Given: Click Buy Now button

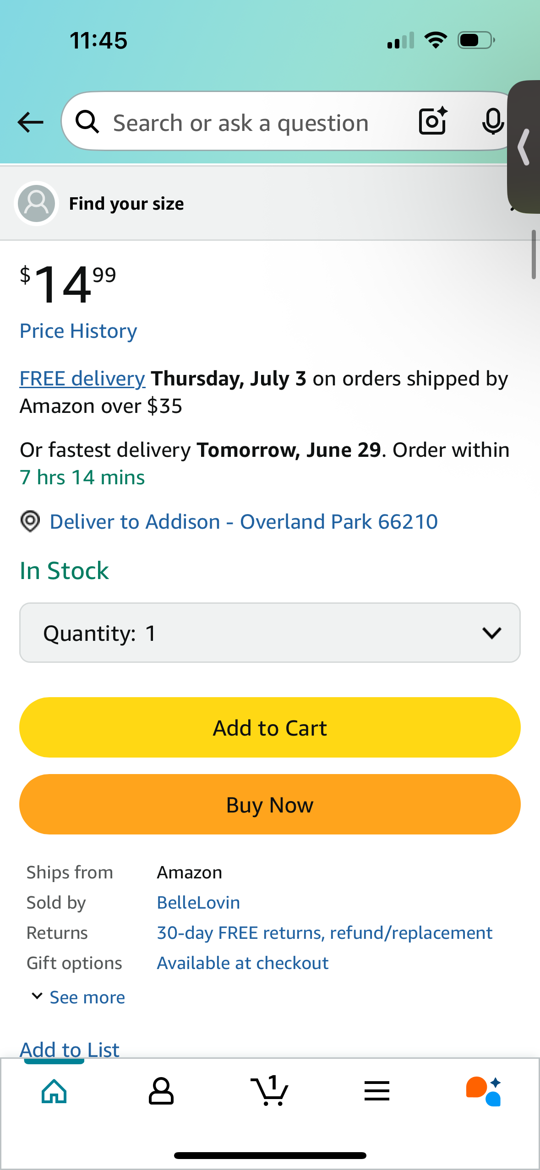Looking at the screenshot, I should (x=270, y=804).
